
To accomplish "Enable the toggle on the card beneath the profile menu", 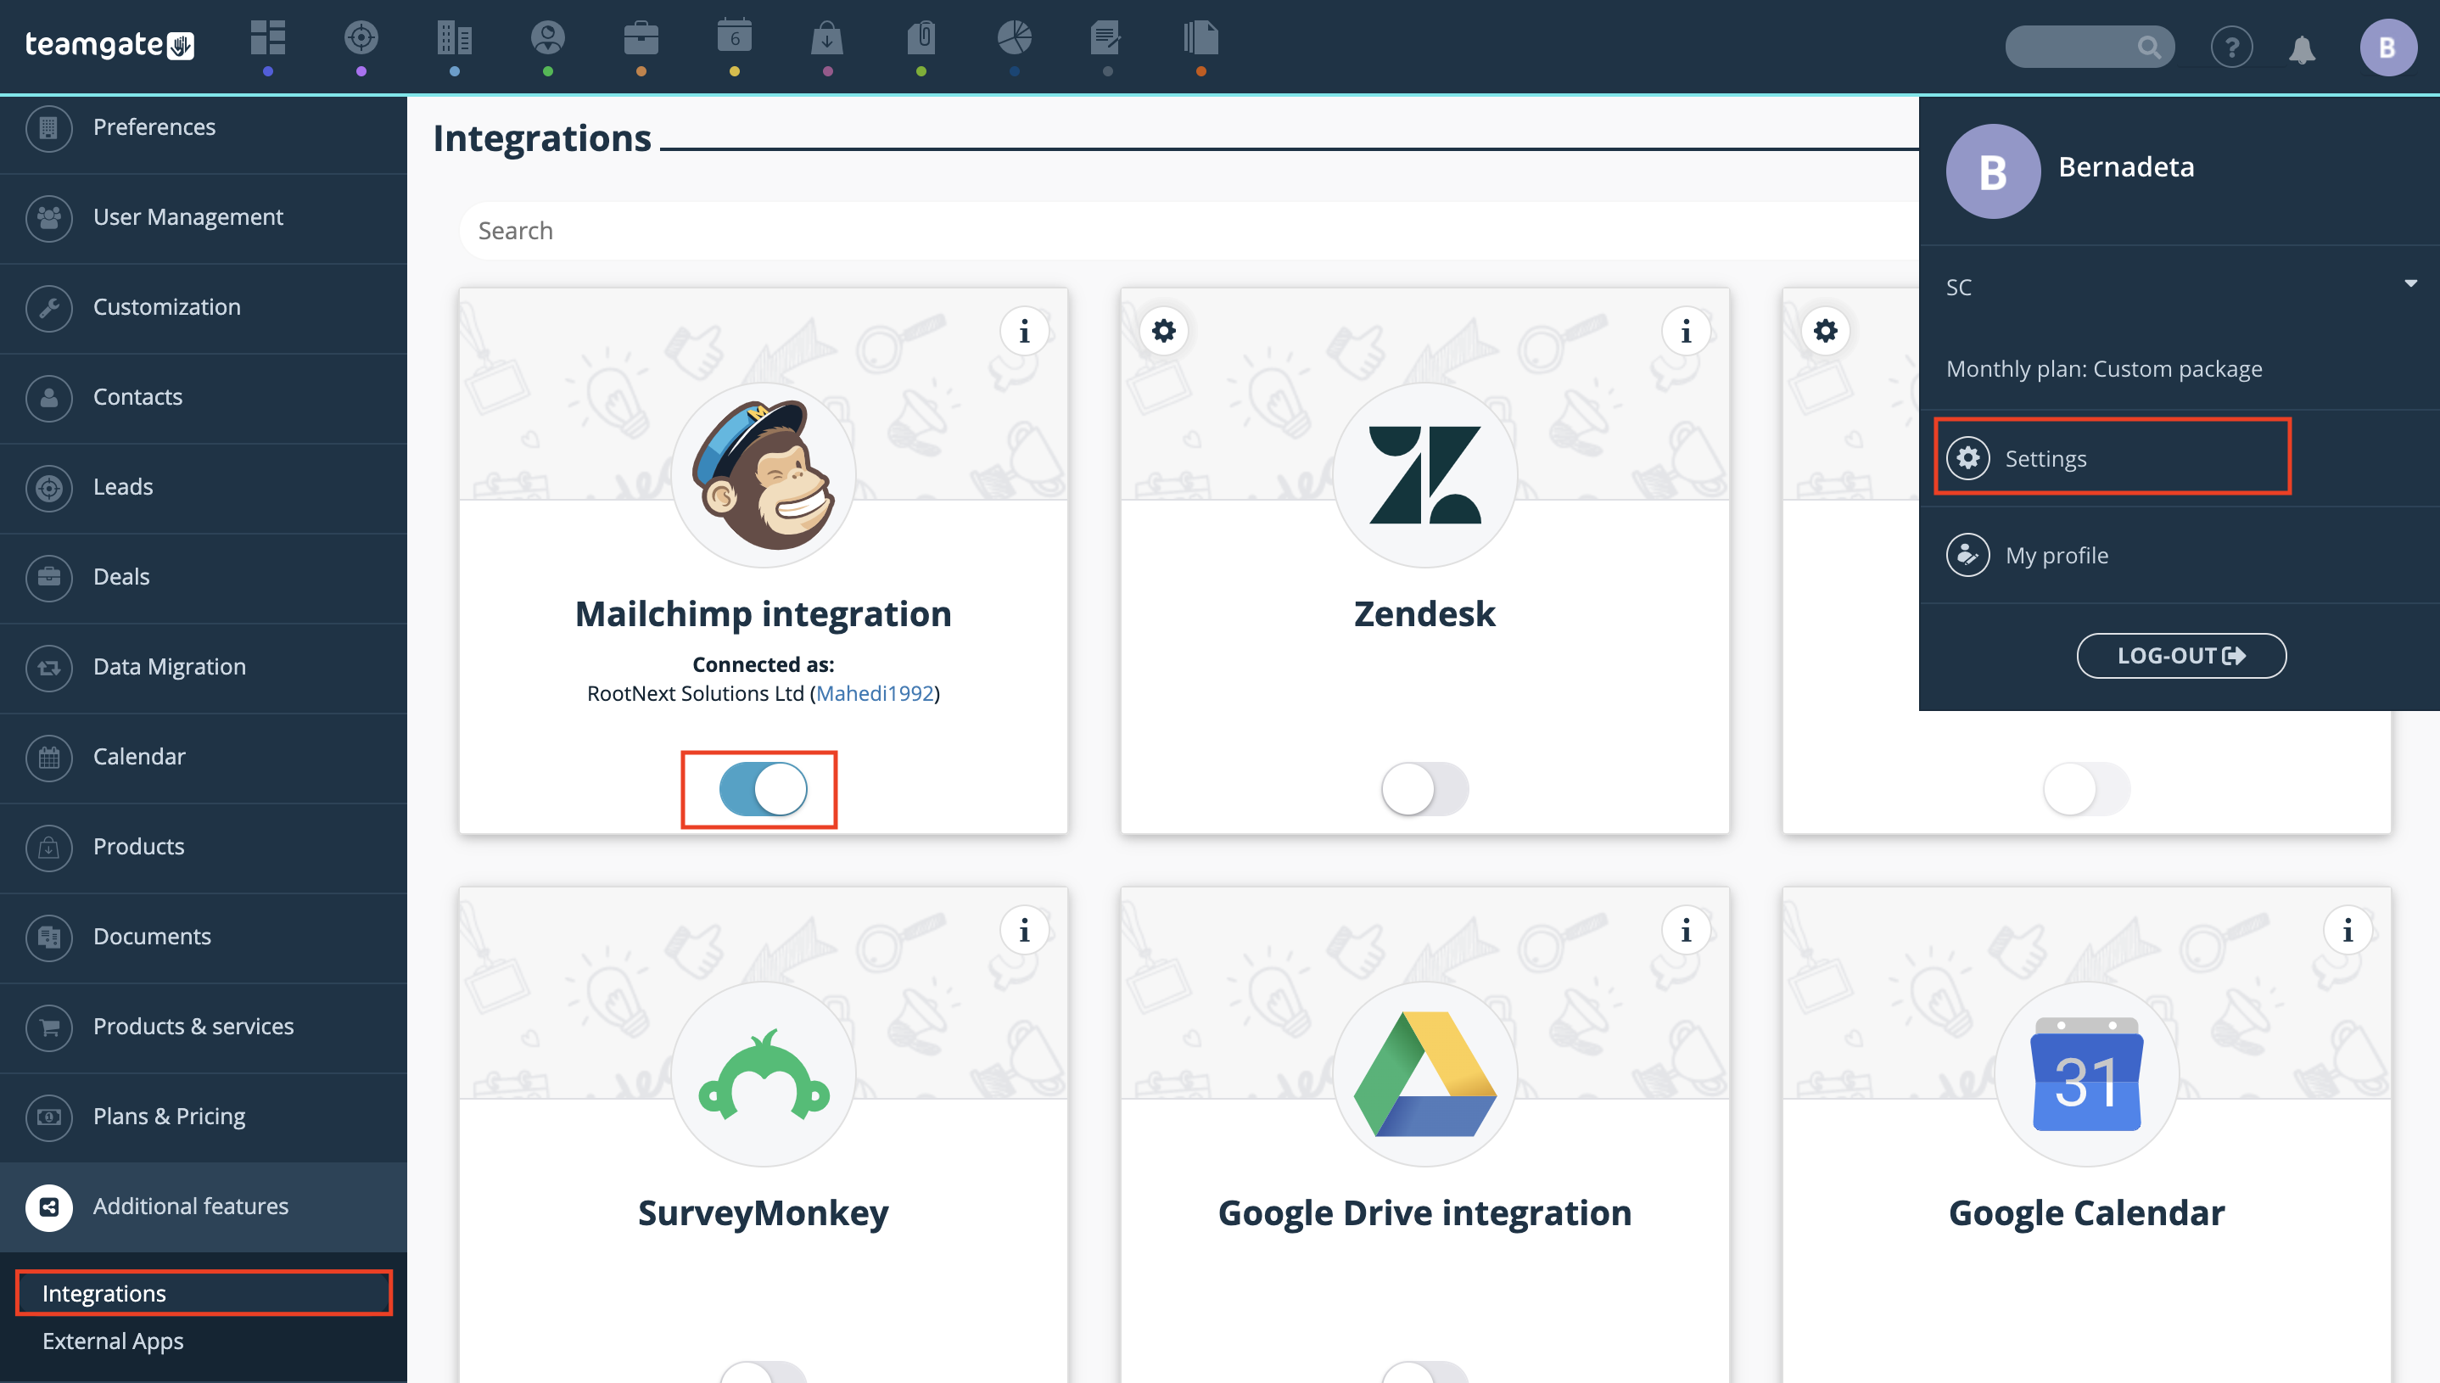I will pos(2087,788).
